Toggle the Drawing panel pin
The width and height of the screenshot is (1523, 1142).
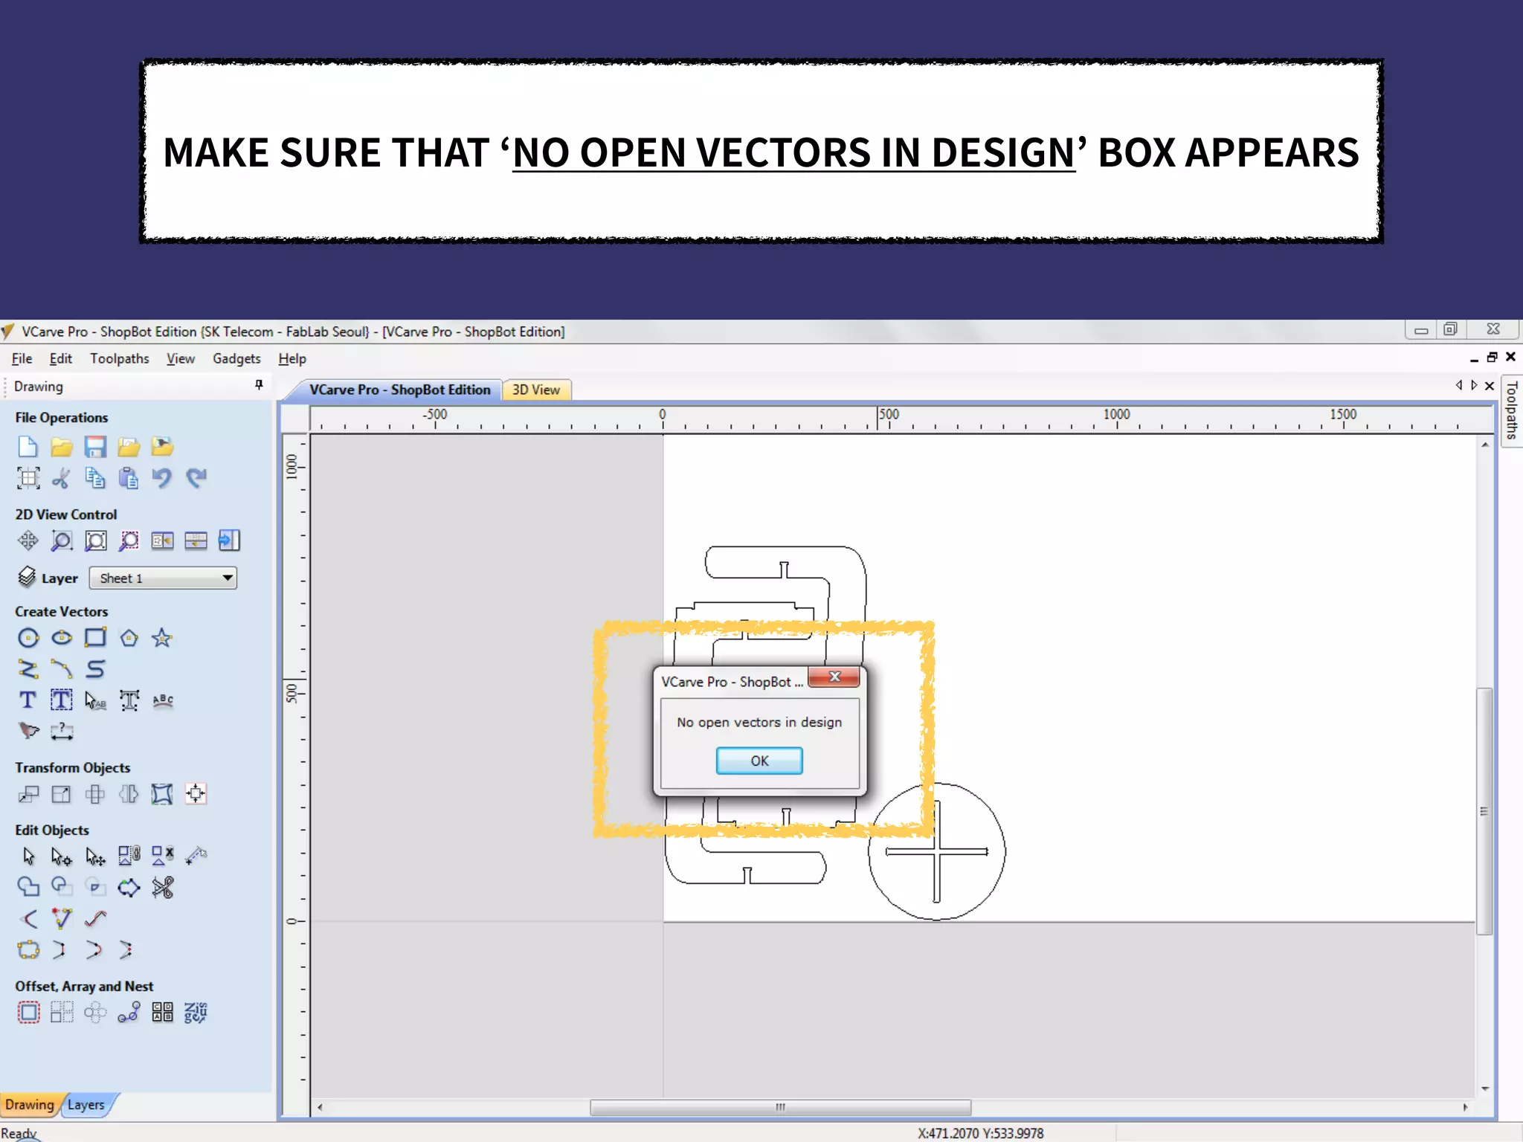259,385
